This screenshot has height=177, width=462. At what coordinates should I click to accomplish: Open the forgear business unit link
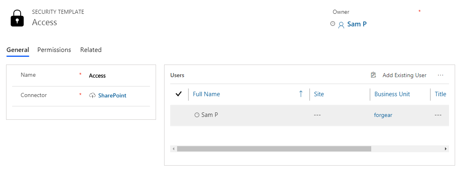tap(383, 115)
